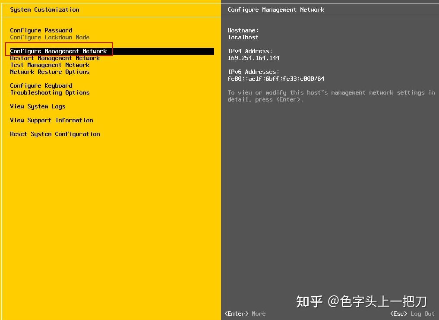Select Configure Keyboard option
Viewport: 439px width, 320px height.
[41, 86]
